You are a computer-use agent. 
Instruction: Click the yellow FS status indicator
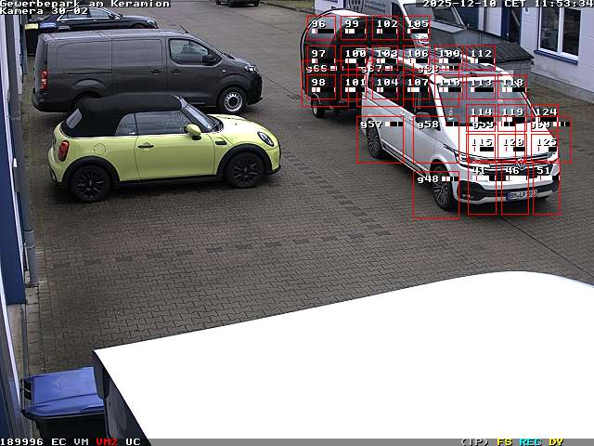(x=505, y=441)
